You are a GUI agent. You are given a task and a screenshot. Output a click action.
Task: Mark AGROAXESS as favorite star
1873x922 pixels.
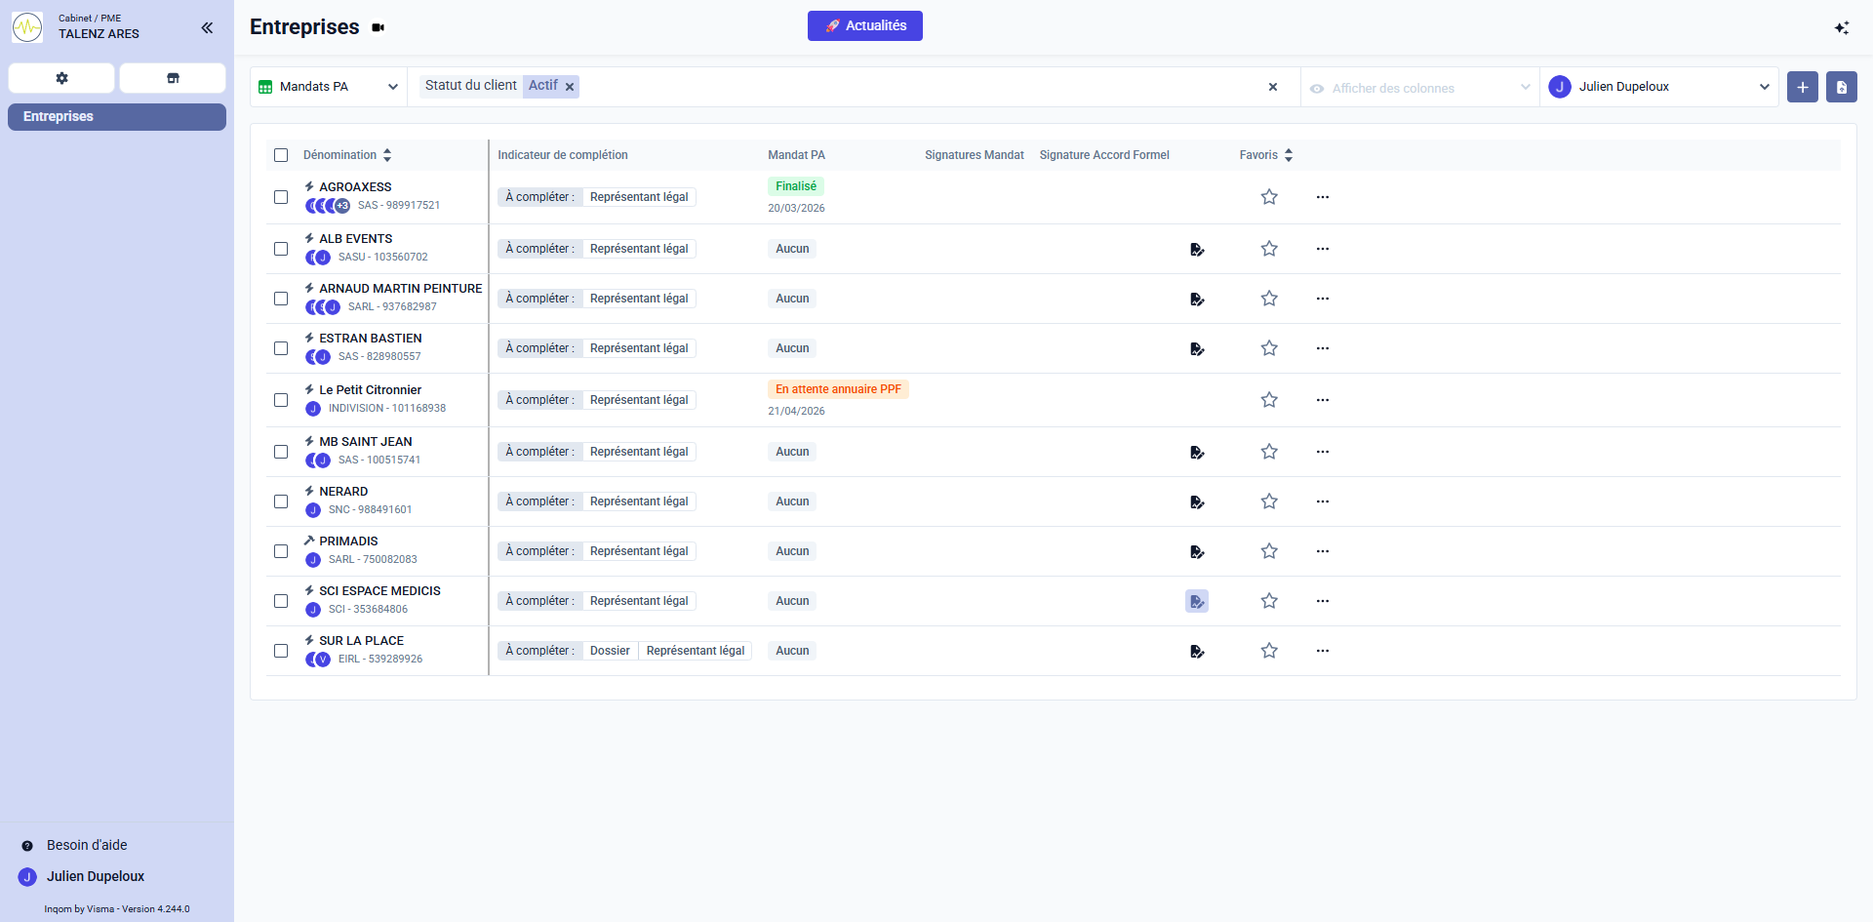1268,197
